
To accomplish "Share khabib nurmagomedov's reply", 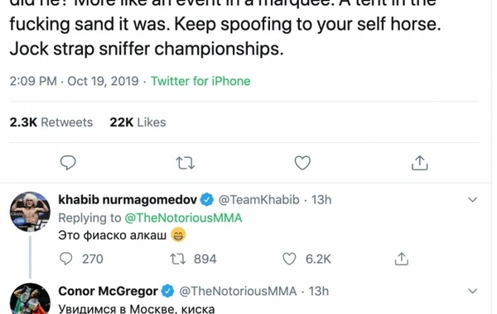I will click(401, 259).
